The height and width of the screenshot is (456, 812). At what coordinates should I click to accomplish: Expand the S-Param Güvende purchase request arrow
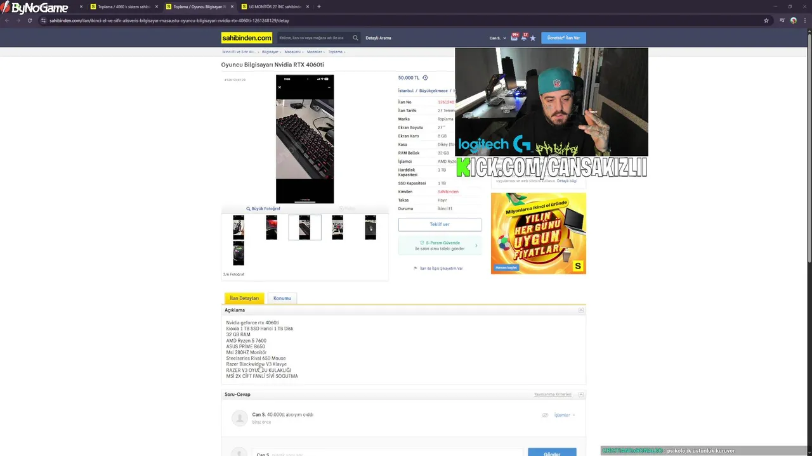476,246
